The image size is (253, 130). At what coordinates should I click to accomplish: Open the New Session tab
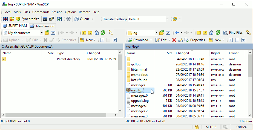(x=42, y=26)
